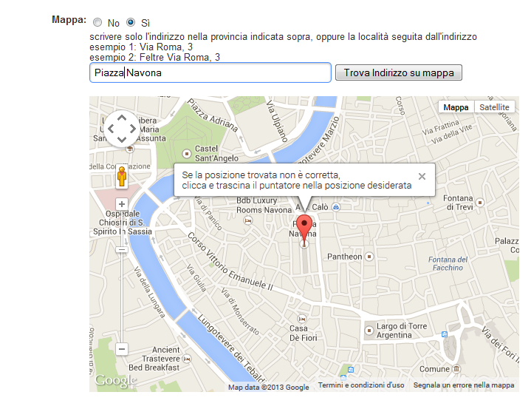Screen dimensions: 531x409
Task: Click the Ancient Trastevere Bed Breakfast icon
Action: tap(187, 359)
